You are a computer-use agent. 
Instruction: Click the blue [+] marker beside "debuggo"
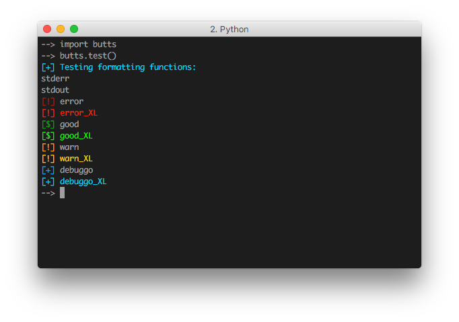[48, 170]
